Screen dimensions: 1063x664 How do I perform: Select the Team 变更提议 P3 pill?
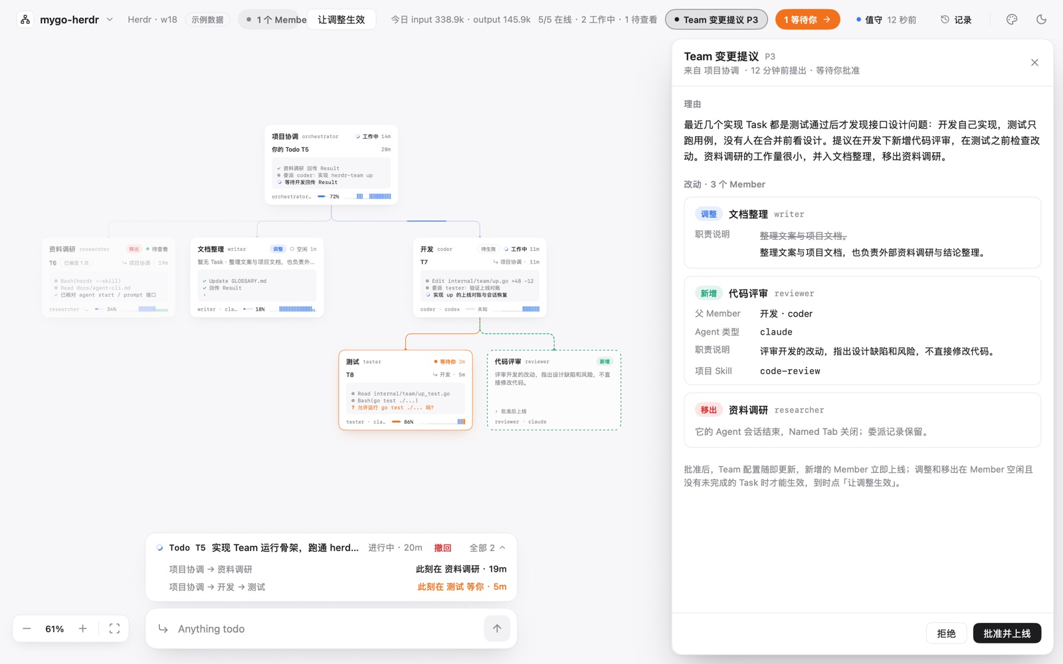pyautogui.click(x=716, y=20)
